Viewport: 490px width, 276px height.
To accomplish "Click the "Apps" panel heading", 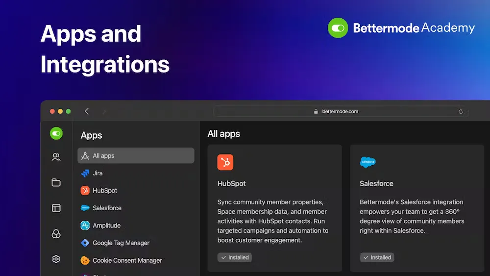I will click(91, 136).
